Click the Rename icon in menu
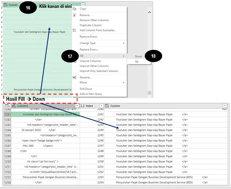This screenshot has height=189, width=231. coord(74,77)
